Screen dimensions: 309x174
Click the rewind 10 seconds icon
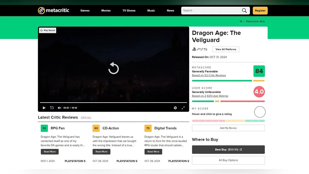(x=52, y=108)
